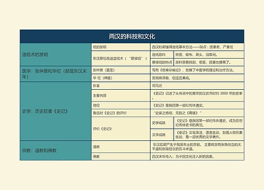This screenshot has height=190, width=264.
Task: Click the 史学成就 sub-cell
Action: (x=162, y=123)
